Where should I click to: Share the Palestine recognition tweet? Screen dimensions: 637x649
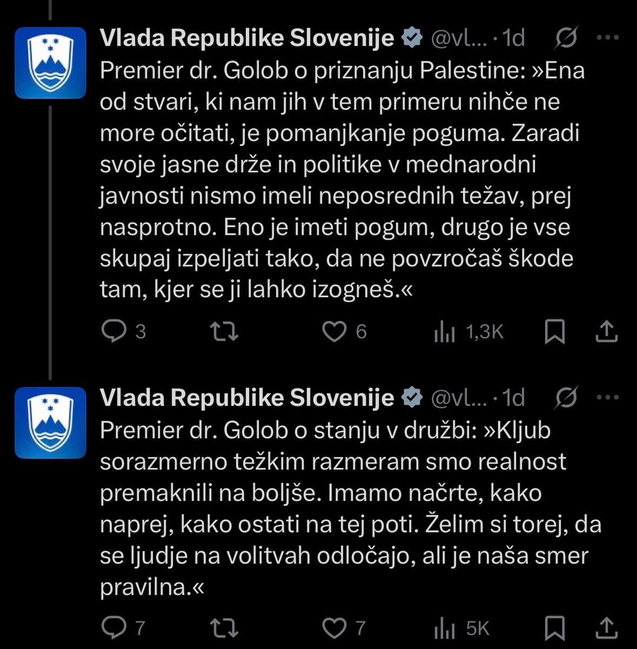(x=605, y=332)
